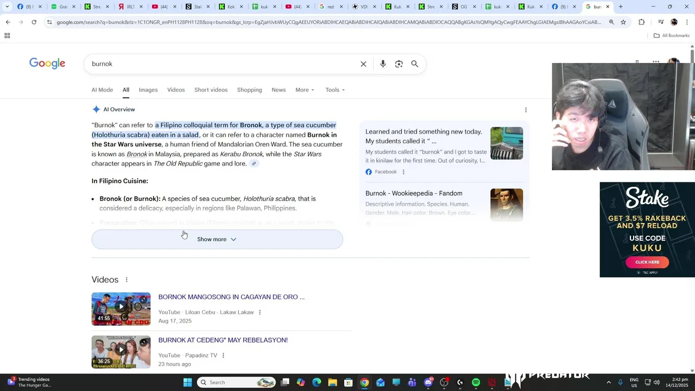The image size is (695, 391).
Task: Open Spotify from the taskbar
Action: 476,382
